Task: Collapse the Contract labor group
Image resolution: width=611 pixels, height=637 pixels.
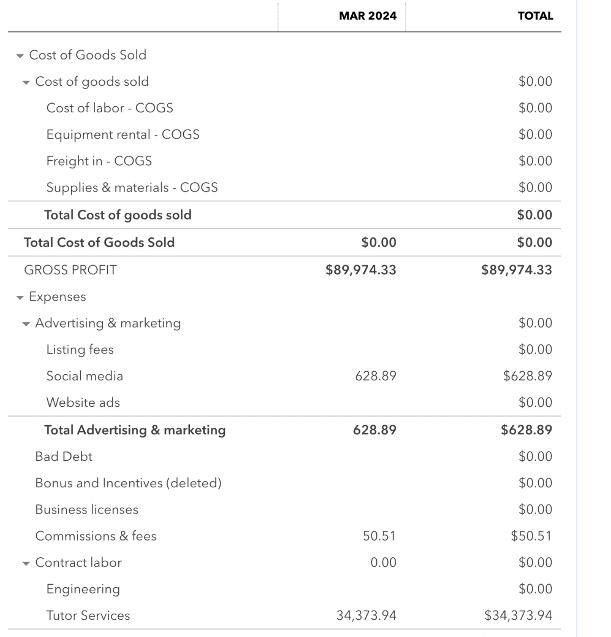Action: tap(26, 564)
